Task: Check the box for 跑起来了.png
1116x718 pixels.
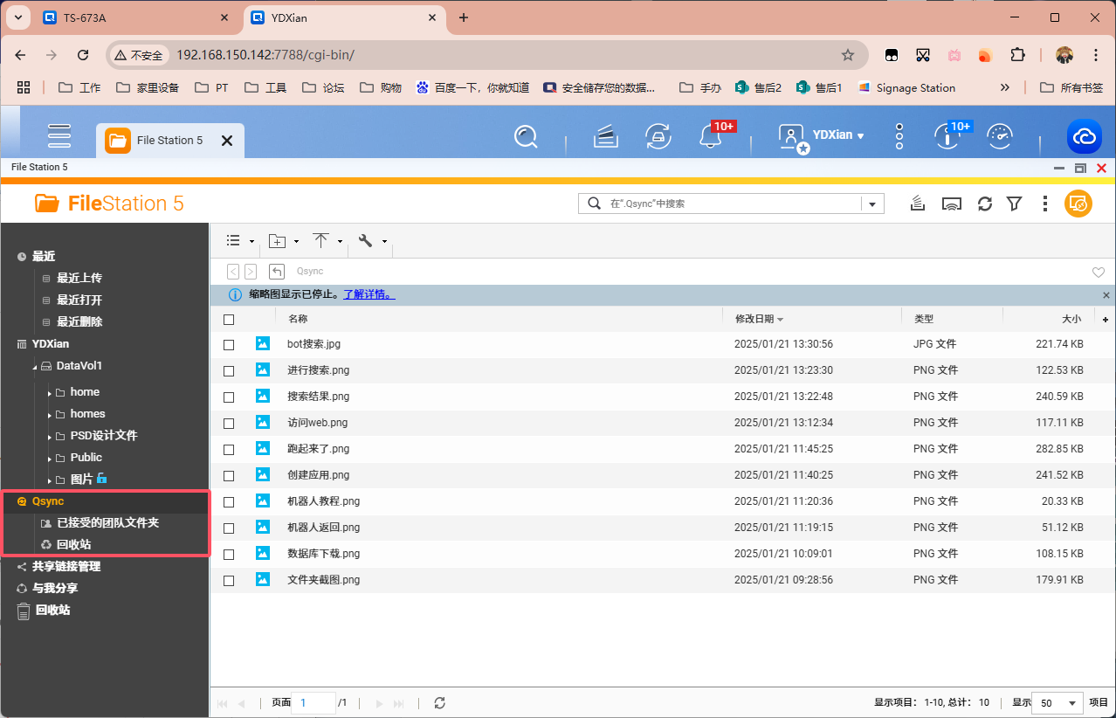Action: tap(229, 450)
